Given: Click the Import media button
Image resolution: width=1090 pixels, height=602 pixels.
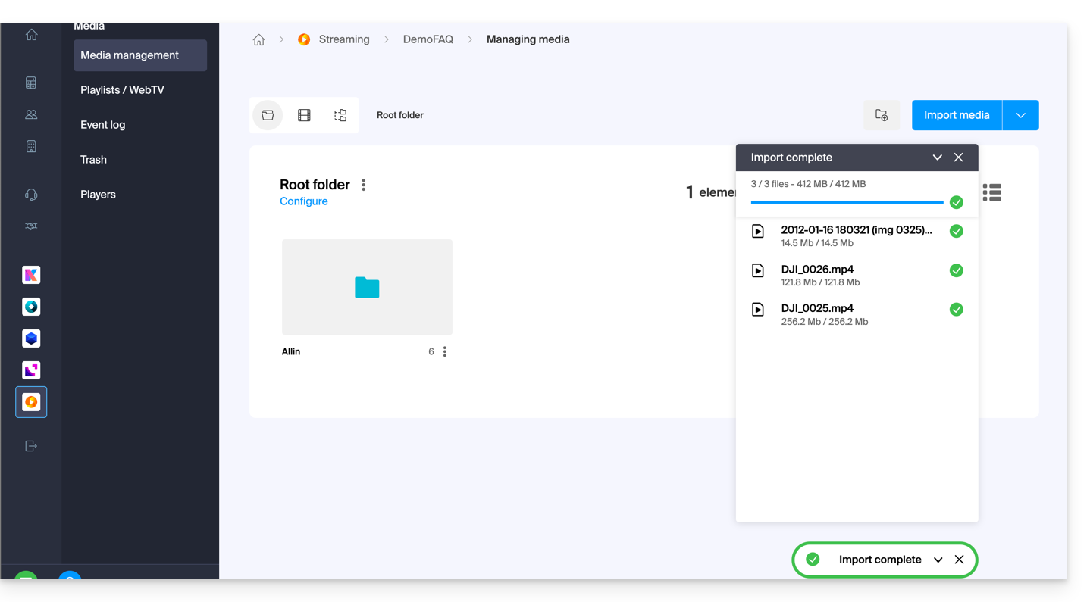Looking at the screenshot, I should click(956, 115).
